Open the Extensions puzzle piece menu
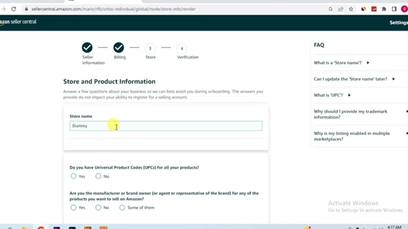Screen dimensions: 408x229 [384, 9]
